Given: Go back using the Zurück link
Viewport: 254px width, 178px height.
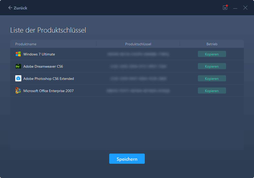Looking at the screenshot, I should (x=21, y=8).
